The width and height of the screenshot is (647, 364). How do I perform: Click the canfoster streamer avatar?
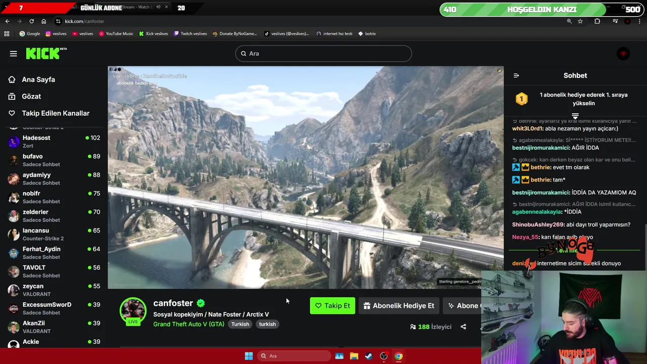coord(133,310)
